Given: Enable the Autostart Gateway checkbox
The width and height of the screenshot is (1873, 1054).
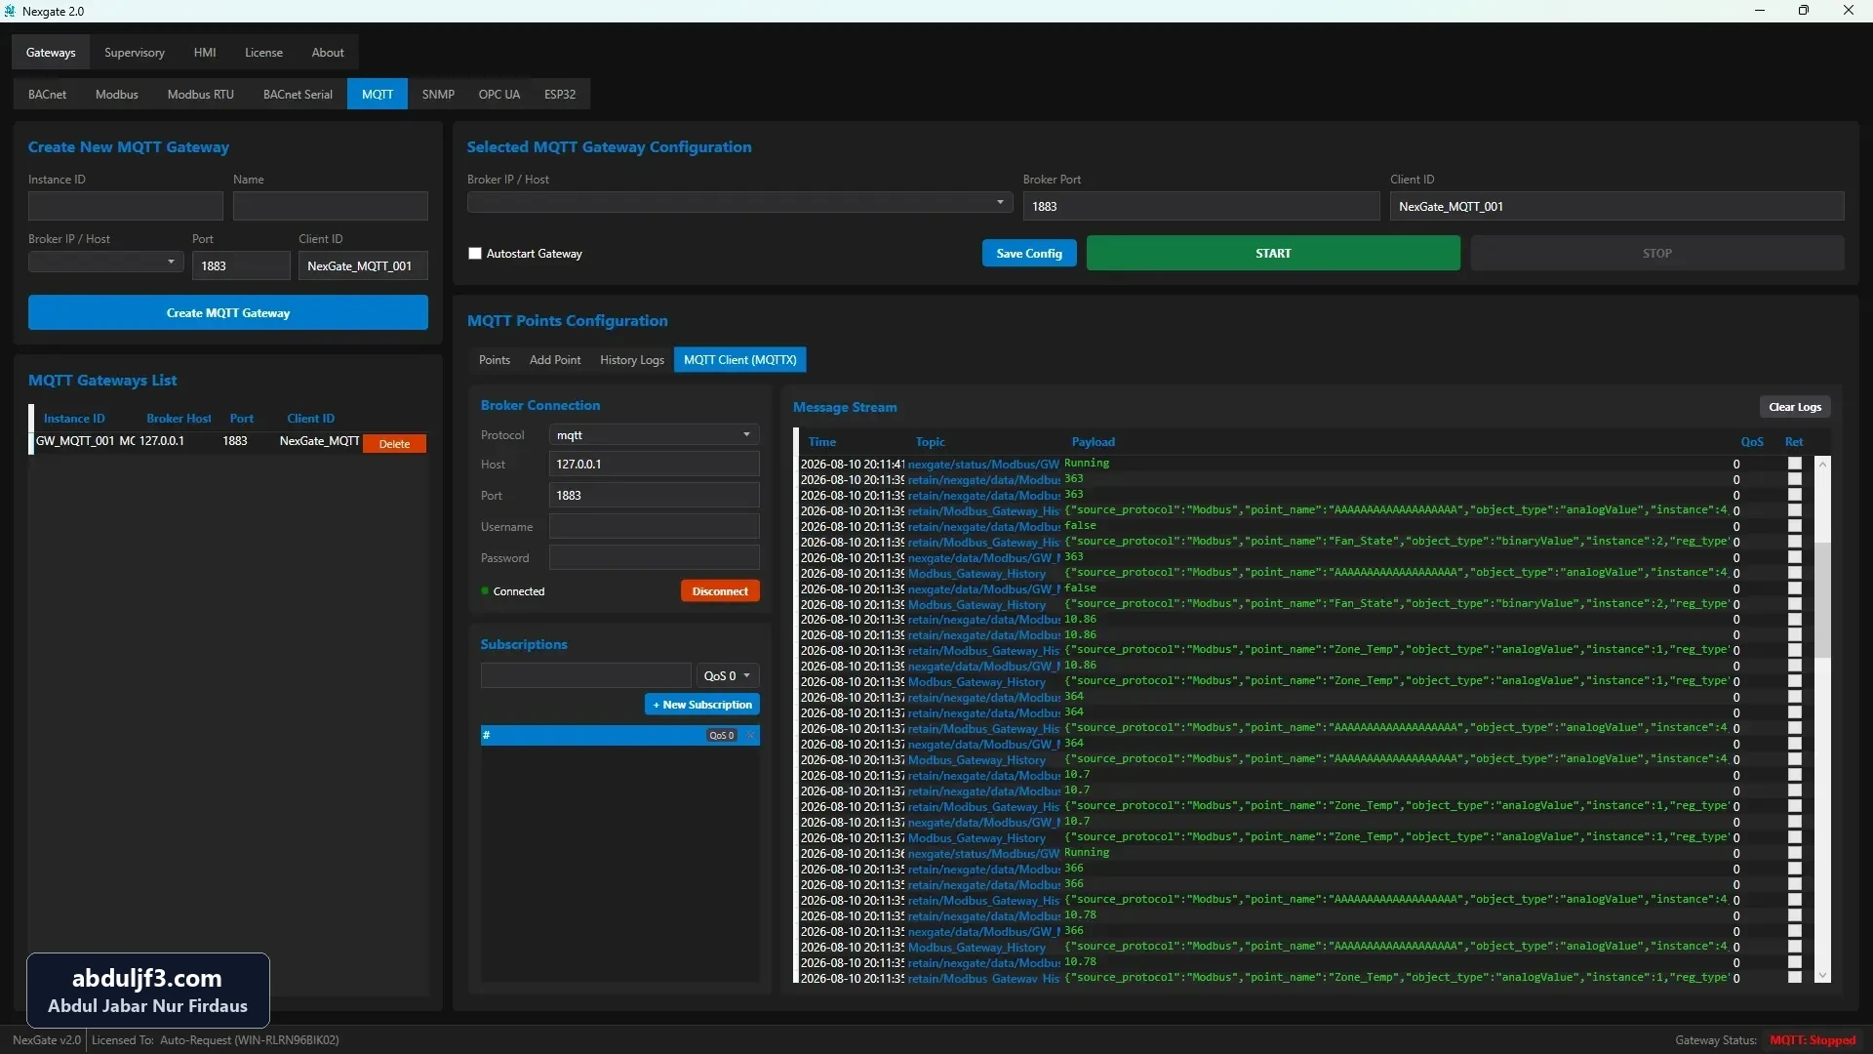Looking at the screenshot, I should coord(475,254).
